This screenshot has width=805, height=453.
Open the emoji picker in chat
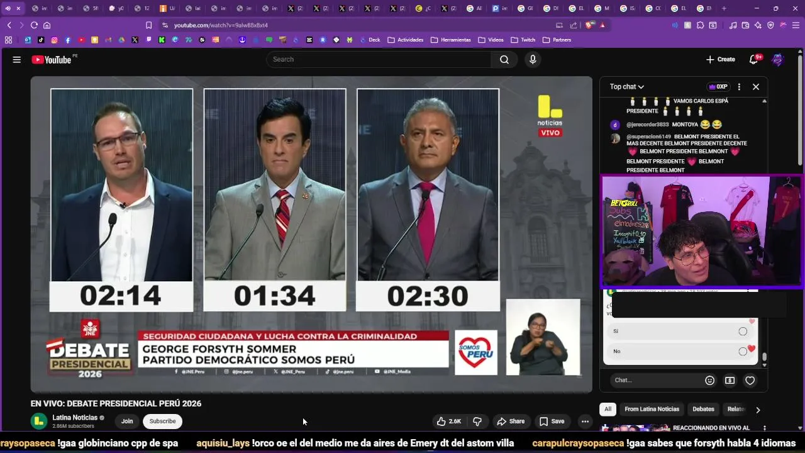click(709, 380)
